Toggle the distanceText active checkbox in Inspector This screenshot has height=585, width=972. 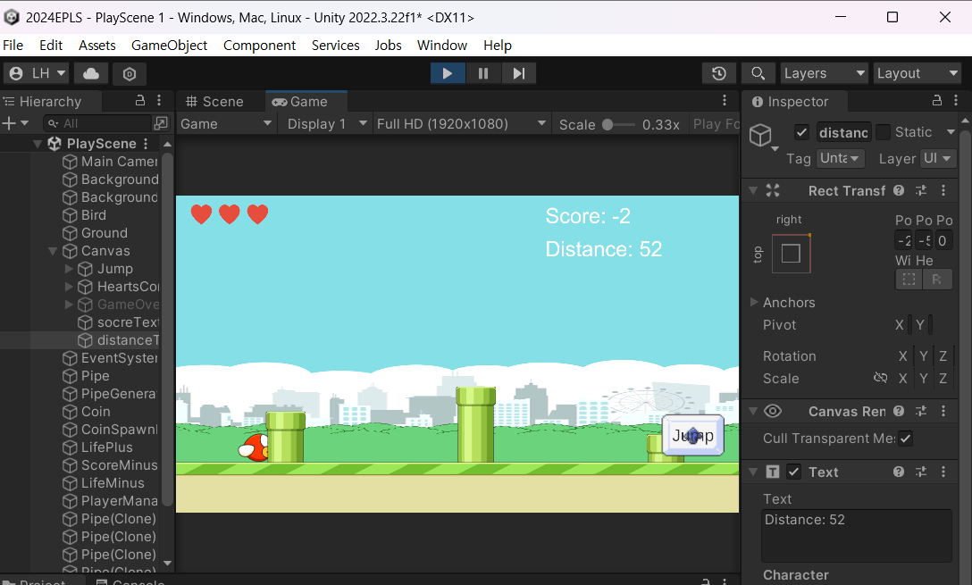[x=801, y=131]
